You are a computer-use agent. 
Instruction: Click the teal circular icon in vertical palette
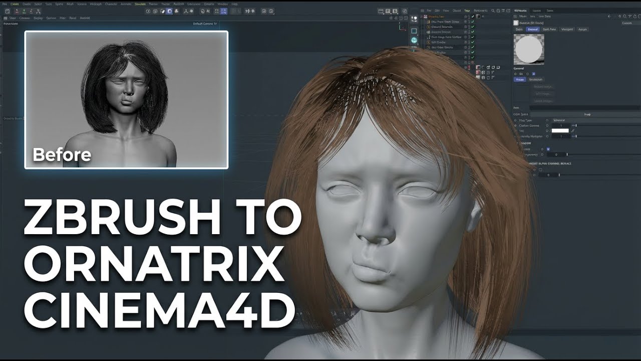(x=414, y=40)
